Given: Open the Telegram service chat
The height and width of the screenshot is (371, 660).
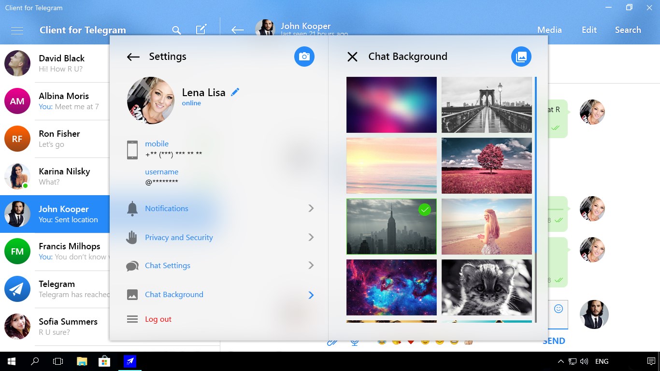Looking at the screenshot, I should [55, 289].
